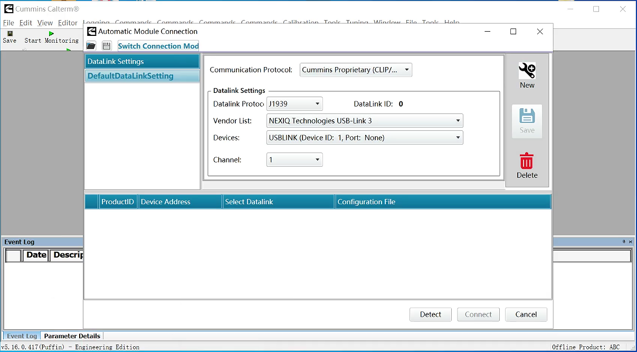637x352 pixels.
Task: Click the Select Datalink column header
Action: click(x=278, y=202)
